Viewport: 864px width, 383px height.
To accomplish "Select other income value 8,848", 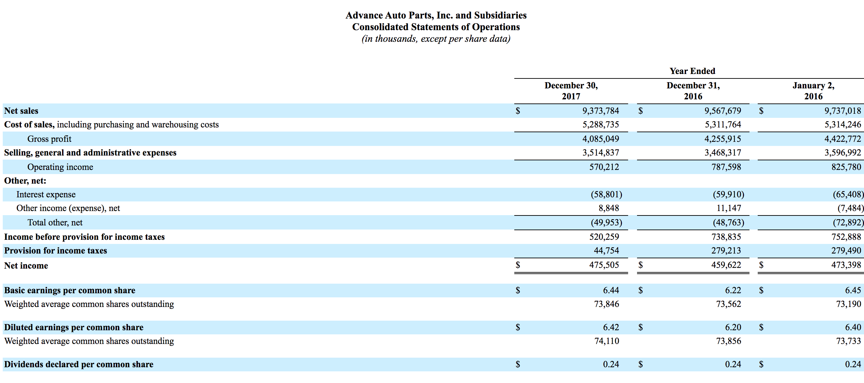I will pos(609,208).
